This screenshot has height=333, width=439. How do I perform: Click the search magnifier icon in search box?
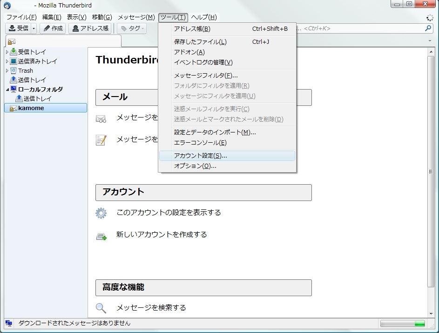428,28
